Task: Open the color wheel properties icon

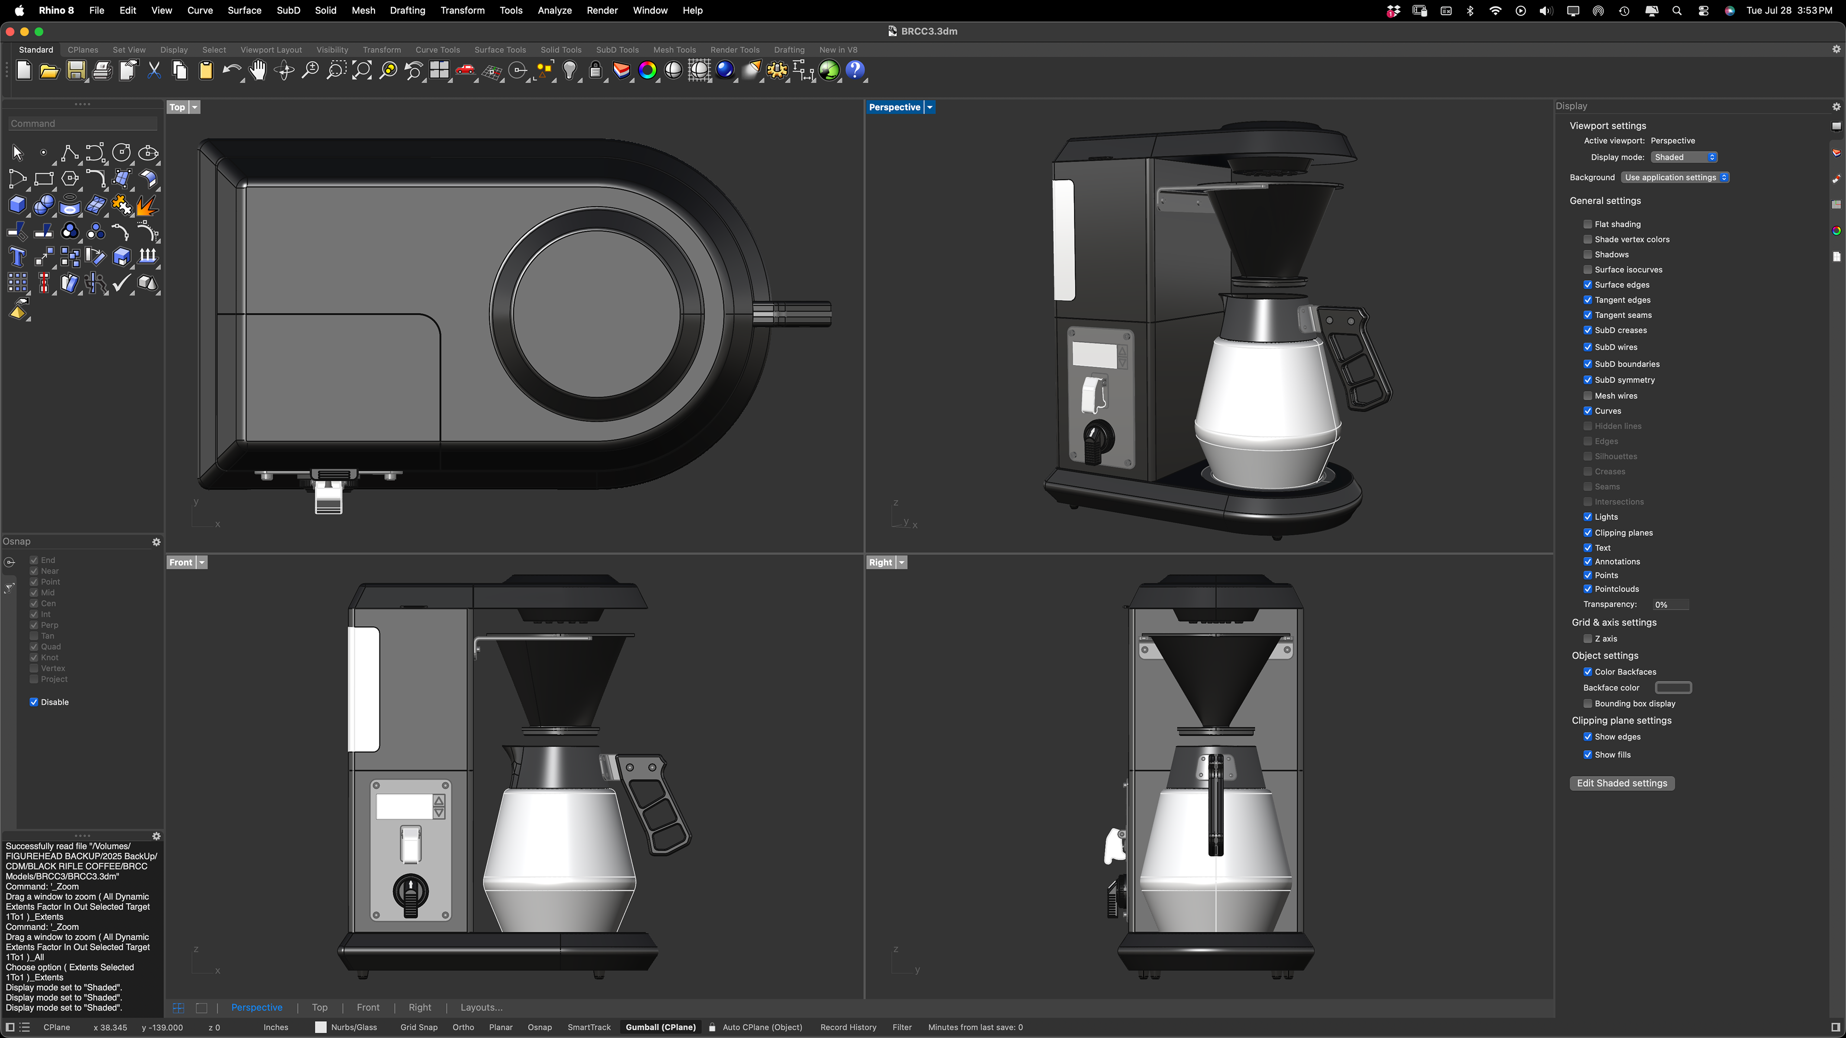Action: (x=647, y=70)
